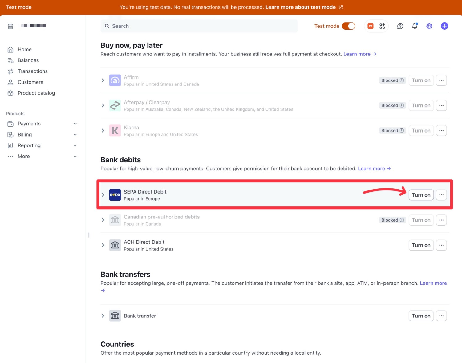Screen dimensions: 462x363
Task: Click the Blocked badge on Affirm
Action: pyautogui.click(x=392, y=80)
